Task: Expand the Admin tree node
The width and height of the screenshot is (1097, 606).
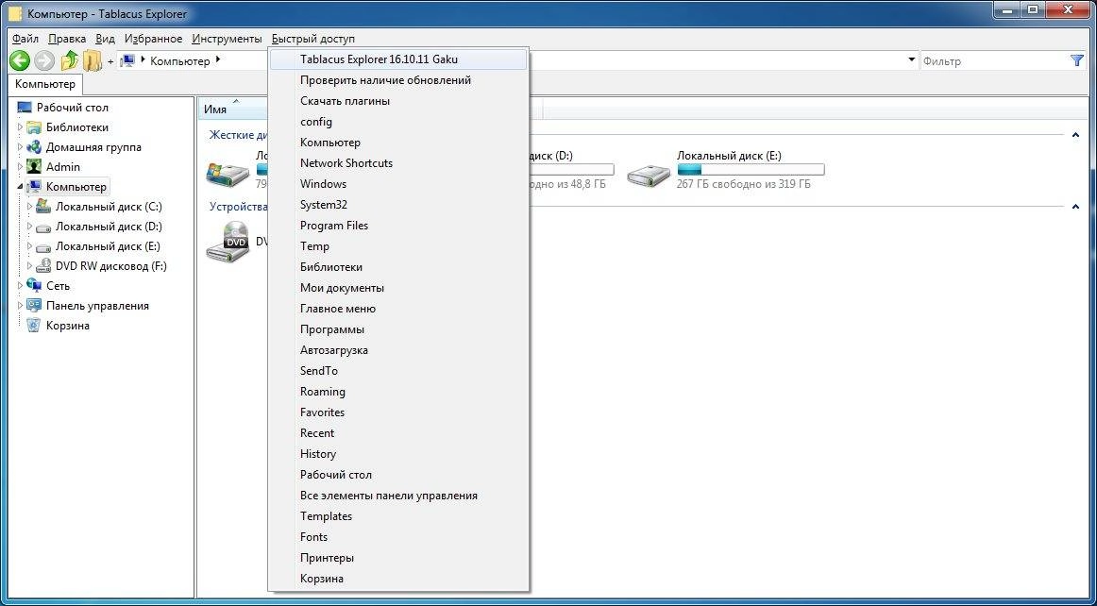Action: click(x=20, y=166)
